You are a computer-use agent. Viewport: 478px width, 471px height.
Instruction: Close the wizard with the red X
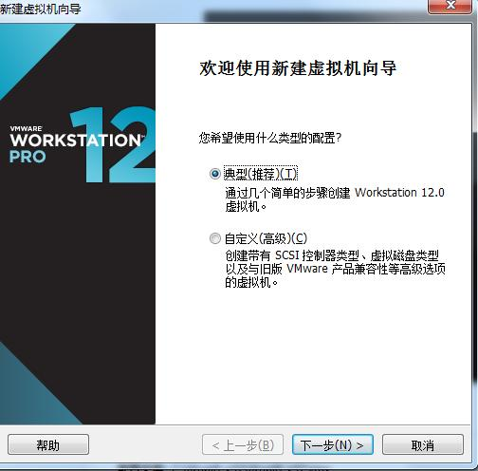point(450,6)
